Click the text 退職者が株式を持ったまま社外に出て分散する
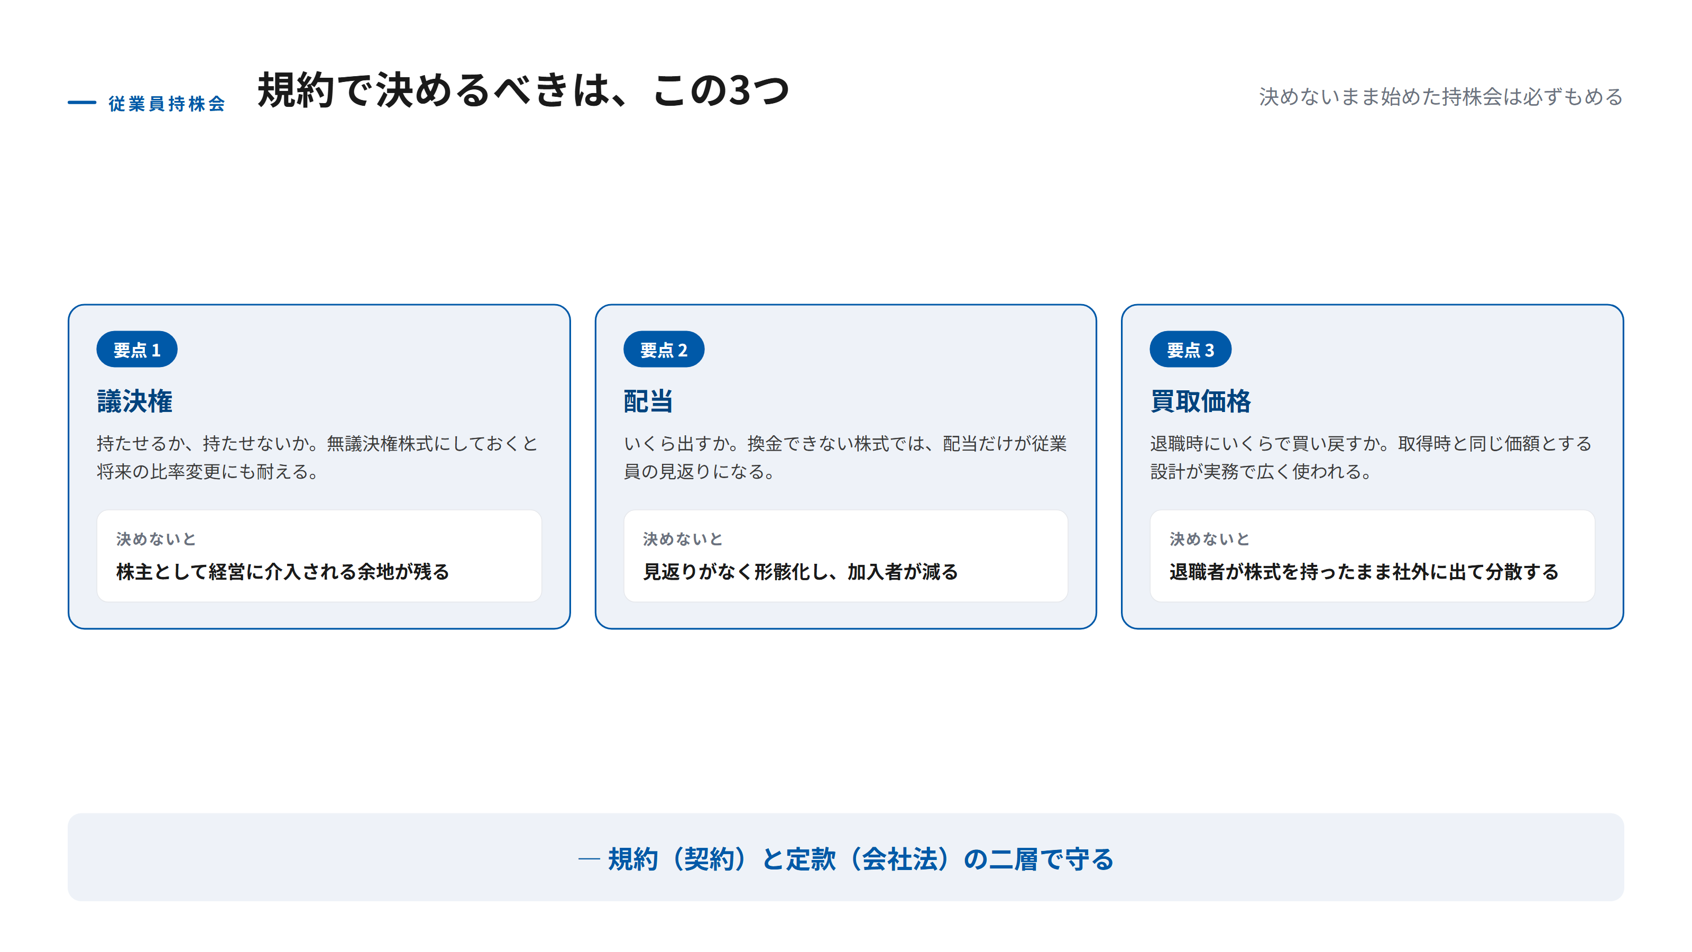Screen dimensions: 1692x952 (1364, 572)
